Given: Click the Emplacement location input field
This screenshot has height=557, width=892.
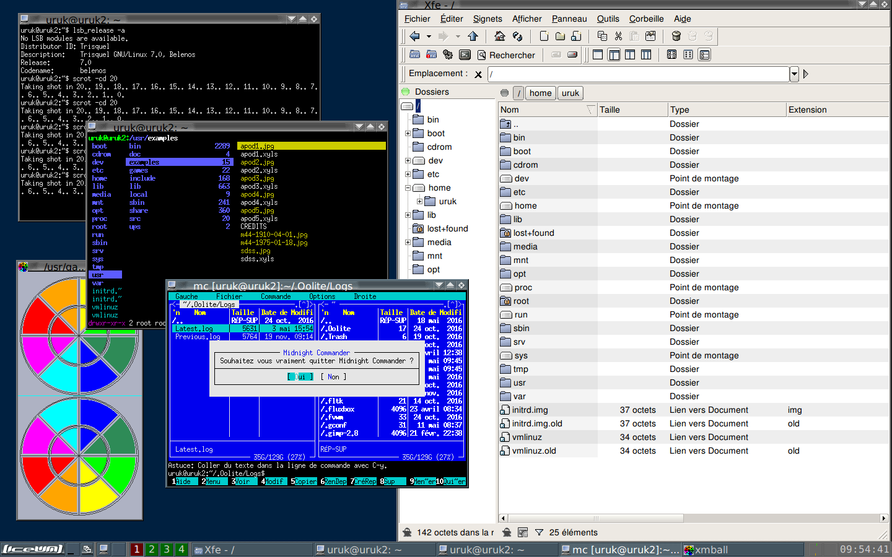Looking at the screenshot, I should click(x=639, y=74).
